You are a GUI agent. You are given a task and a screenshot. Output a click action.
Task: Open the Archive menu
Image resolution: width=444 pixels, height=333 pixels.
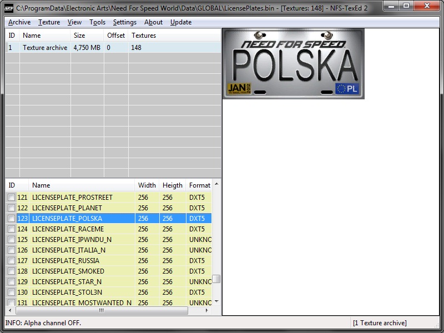(19, 22)
